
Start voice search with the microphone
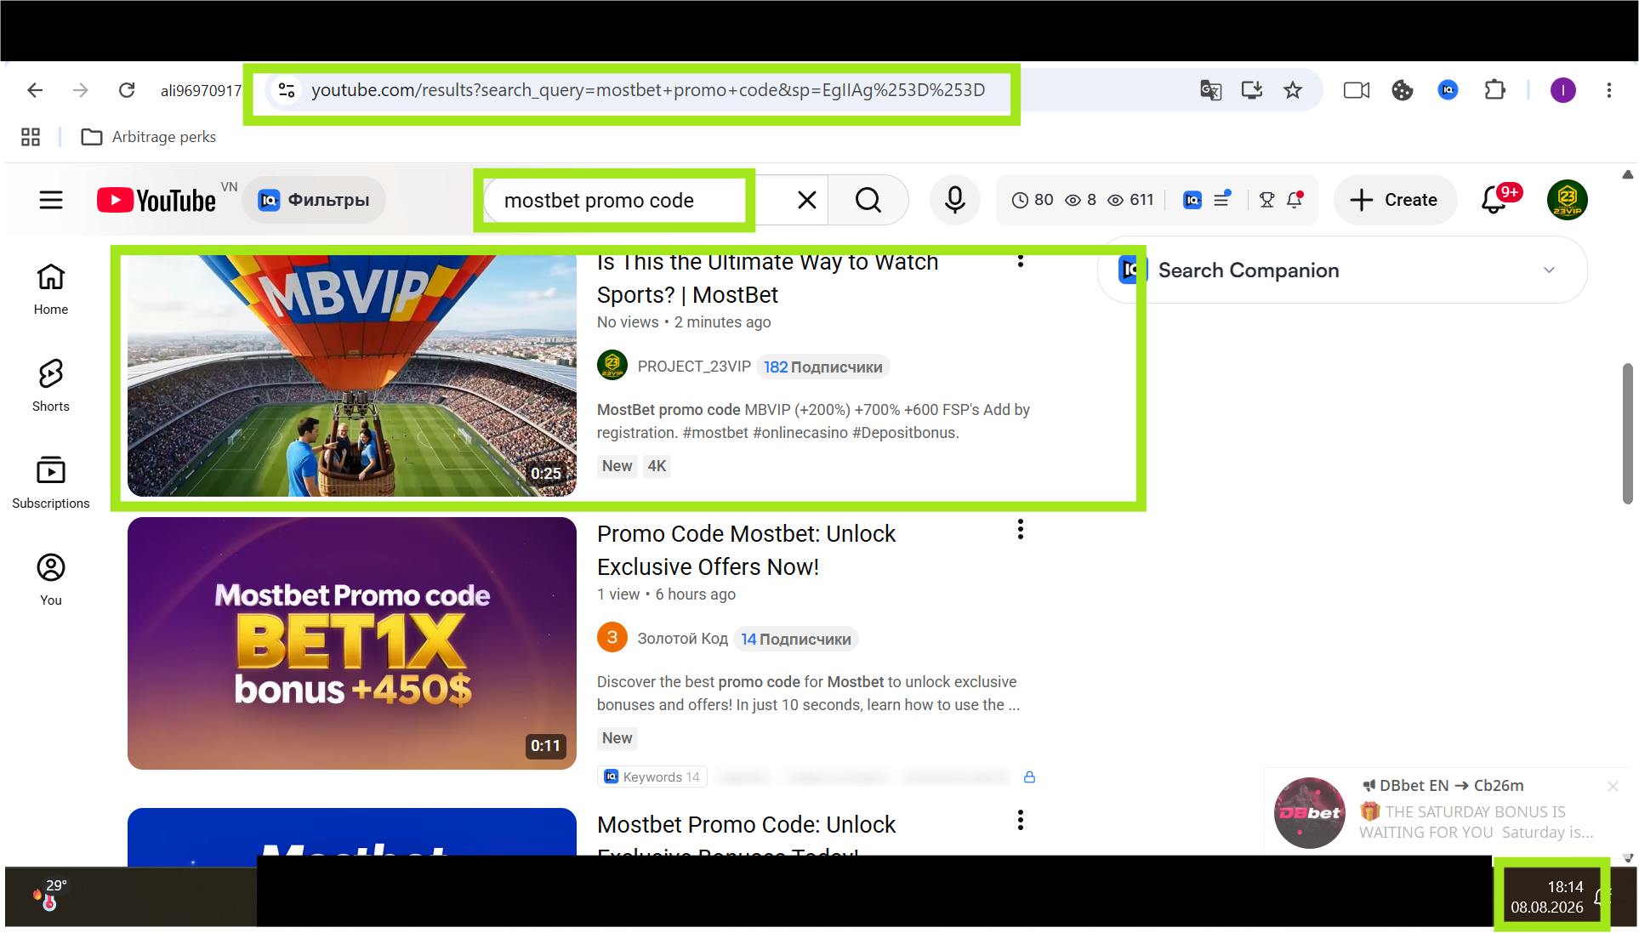[955, 200]
